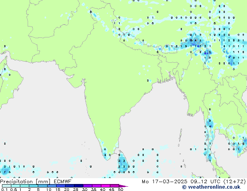
Task: Pick the 1–2 mm legend swatch
Action: pos(25,186)
